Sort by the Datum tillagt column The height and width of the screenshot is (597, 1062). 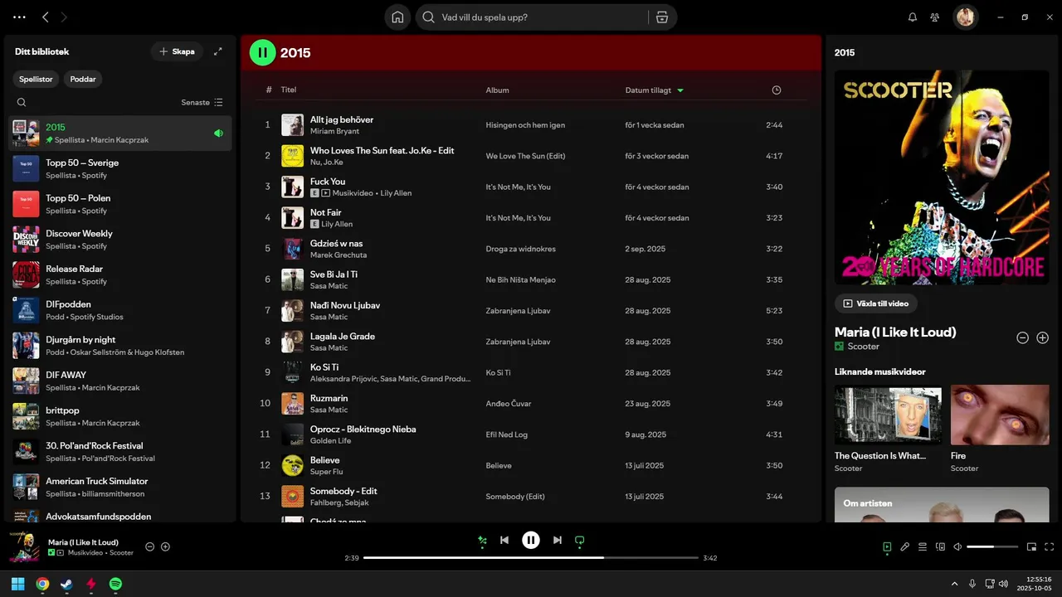(x=654, y=90)
